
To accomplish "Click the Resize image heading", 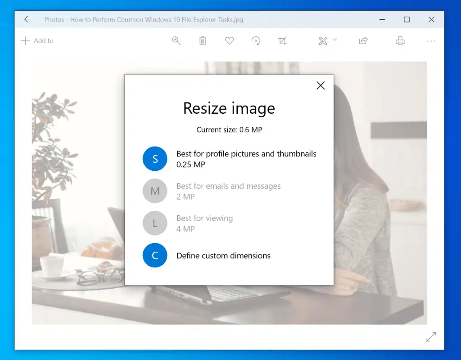I will [229, 108].
